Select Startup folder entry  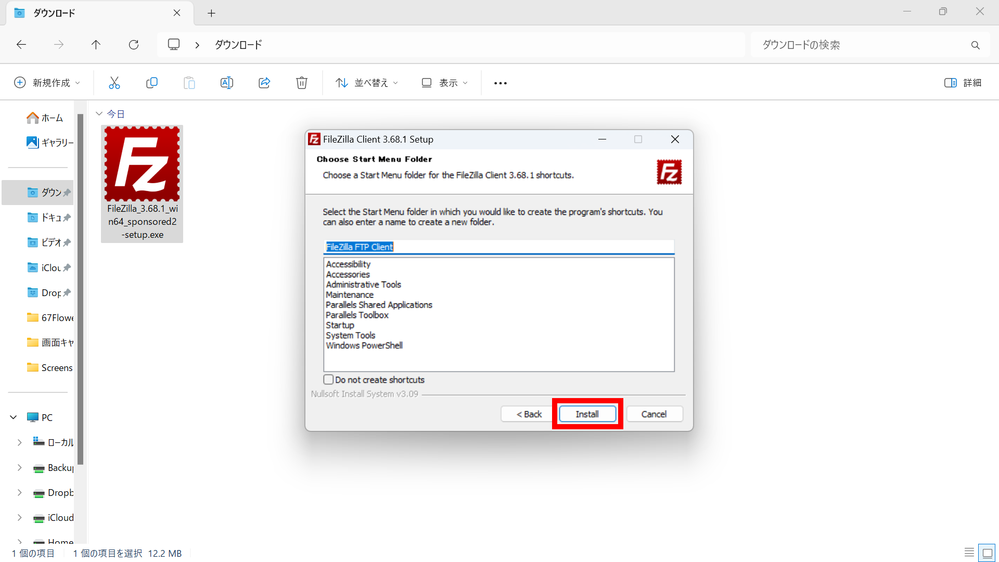[340, 325]
